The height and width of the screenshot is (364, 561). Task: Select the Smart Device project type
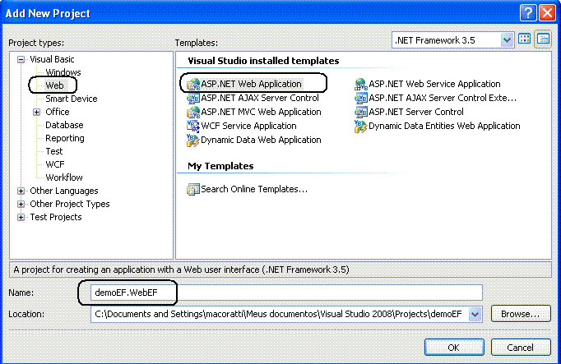(x=72, y=99)
